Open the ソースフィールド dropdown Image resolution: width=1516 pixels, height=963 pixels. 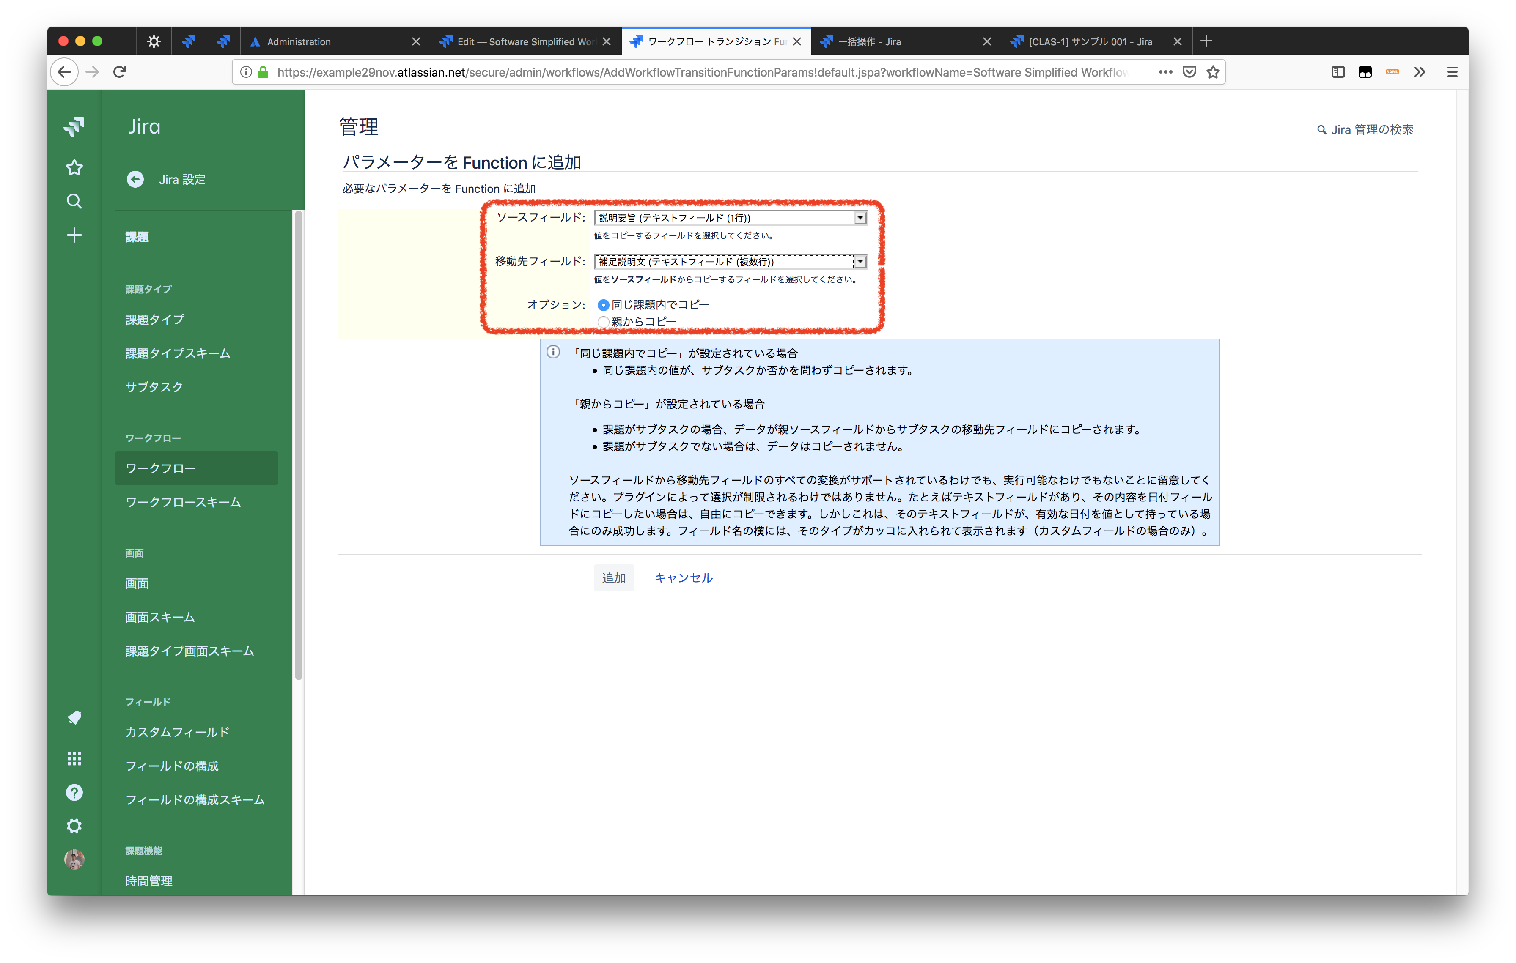pos(860,218)
